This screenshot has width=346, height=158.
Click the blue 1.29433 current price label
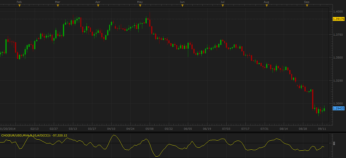(338, 108)
